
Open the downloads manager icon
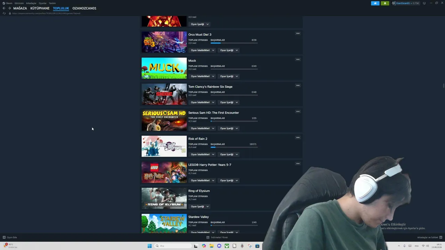[x=208, y=237]
